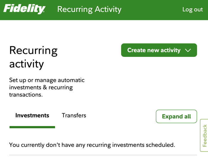Click the Recurring Activity header title
Viewport: 208px width, 168px height.
pos(89,9)
